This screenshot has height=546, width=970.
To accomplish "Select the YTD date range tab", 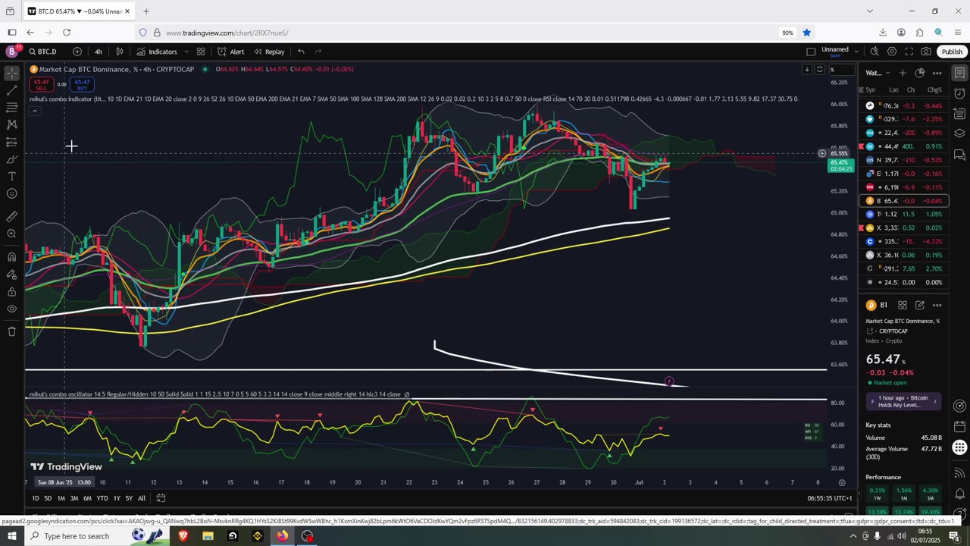I will (x=102, y=498).
